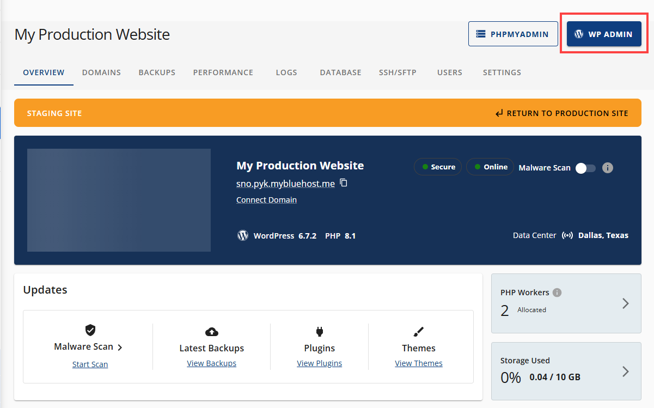
Task: Click Start Scan link
Action: pyautogui.click(x=90, y=364)
